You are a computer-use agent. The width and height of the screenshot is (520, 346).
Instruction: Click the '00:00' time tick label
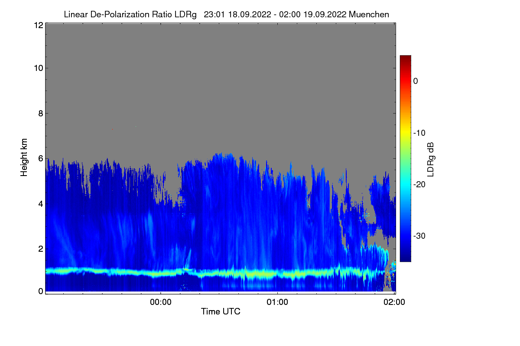[161, 302]
